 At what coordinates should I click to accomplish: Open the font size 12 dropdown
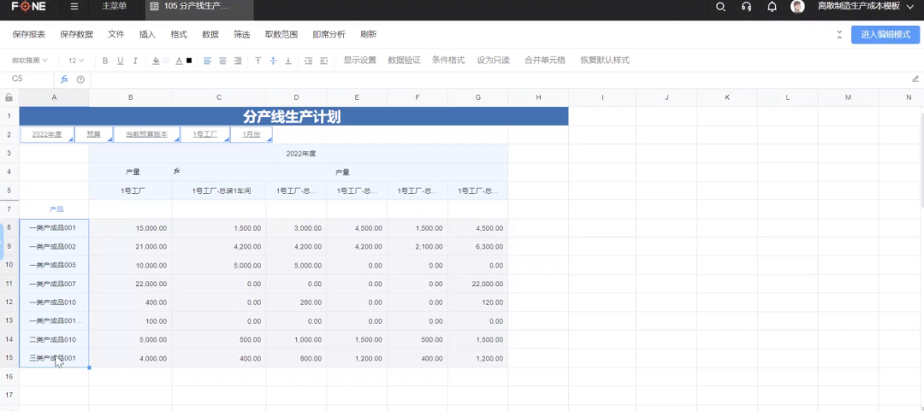click(76, 61)
